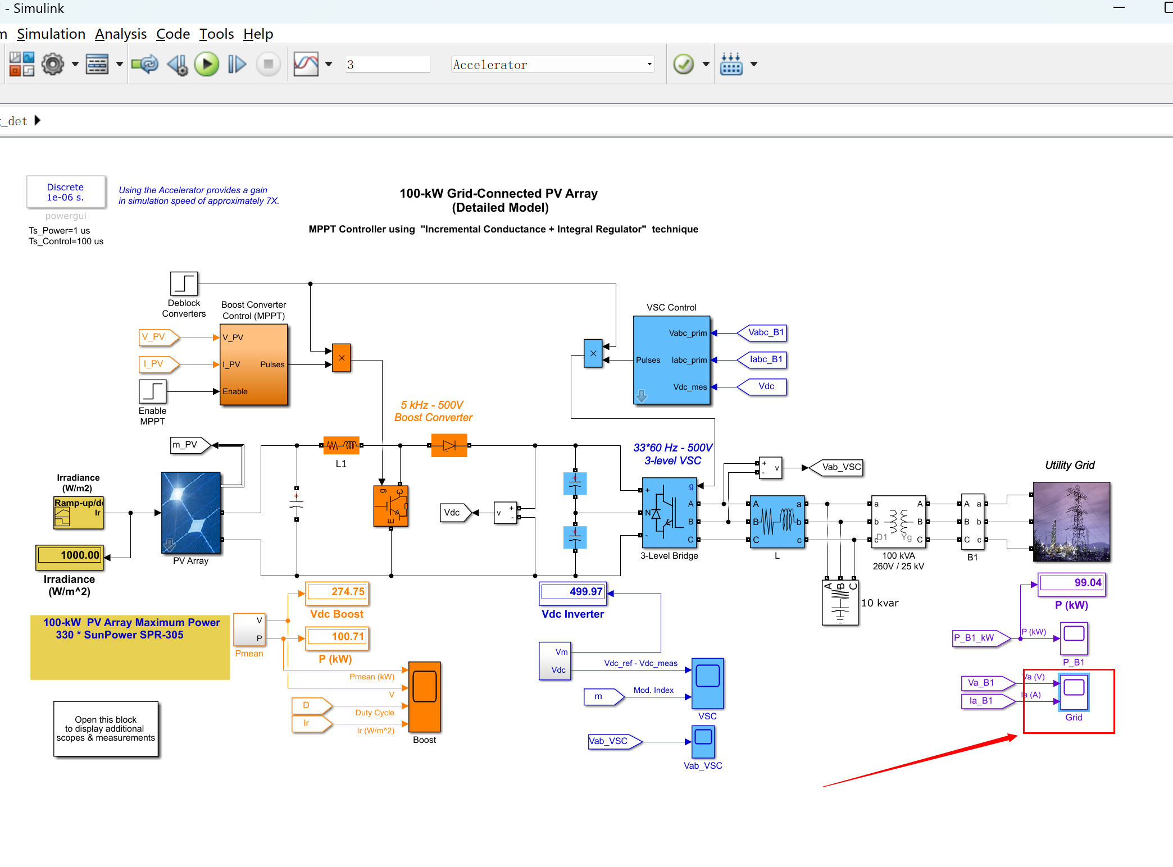Image resolution: width=1173 pixels, height=867 pixels.
Task: Select the Enable MPPT step block
Action: tap(153, 391)
